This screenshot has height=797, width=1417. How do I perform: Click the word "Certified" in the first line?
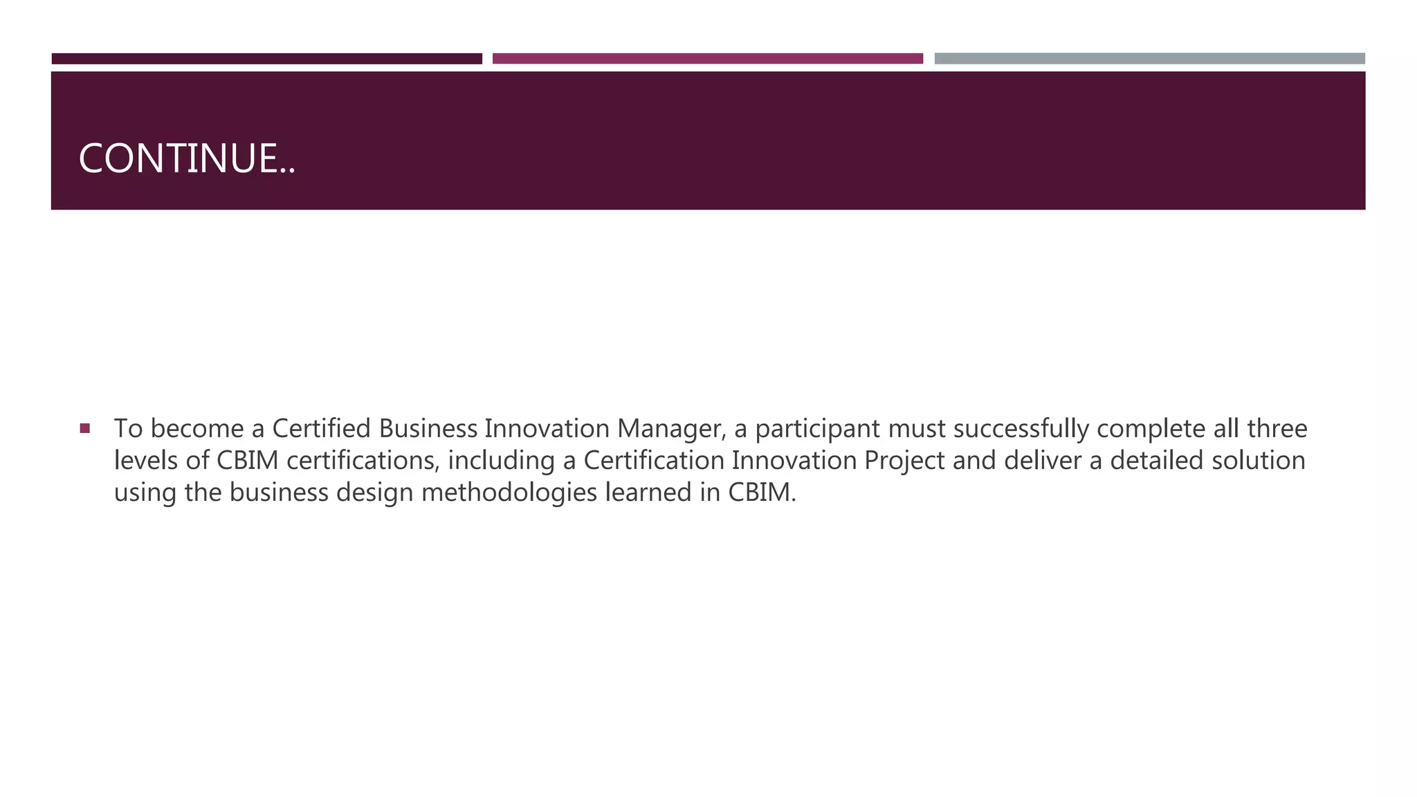pyautogui.click(x=321, y=428)
